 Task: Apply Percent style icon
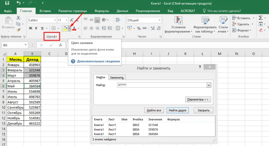139,28
